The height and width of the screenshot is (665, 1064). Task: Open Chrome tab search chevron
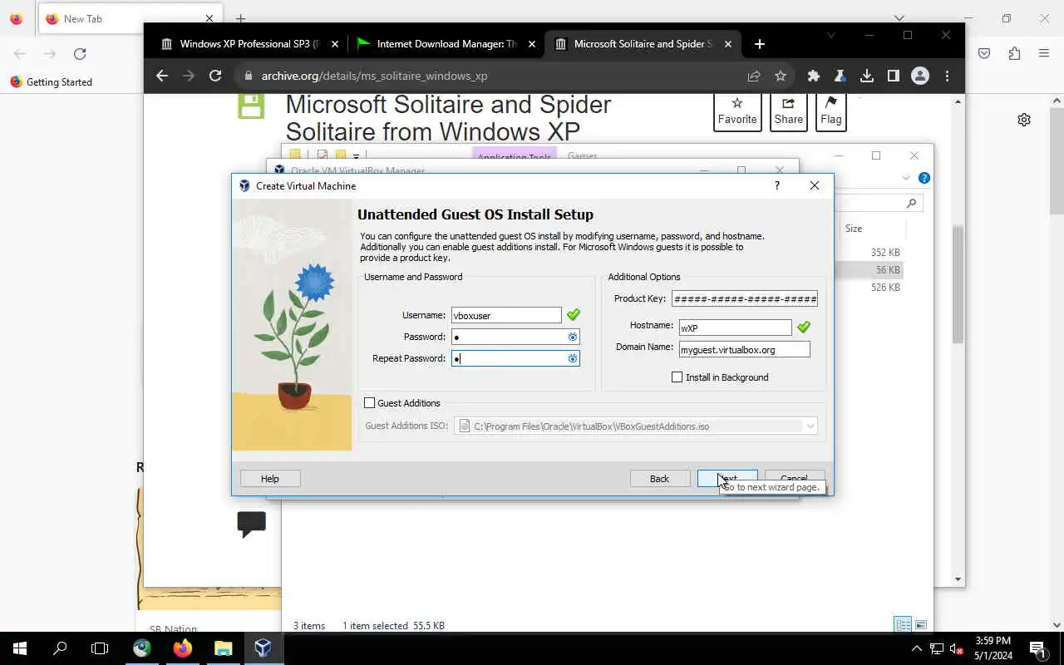pyautogui.click(x=831, y=35)
